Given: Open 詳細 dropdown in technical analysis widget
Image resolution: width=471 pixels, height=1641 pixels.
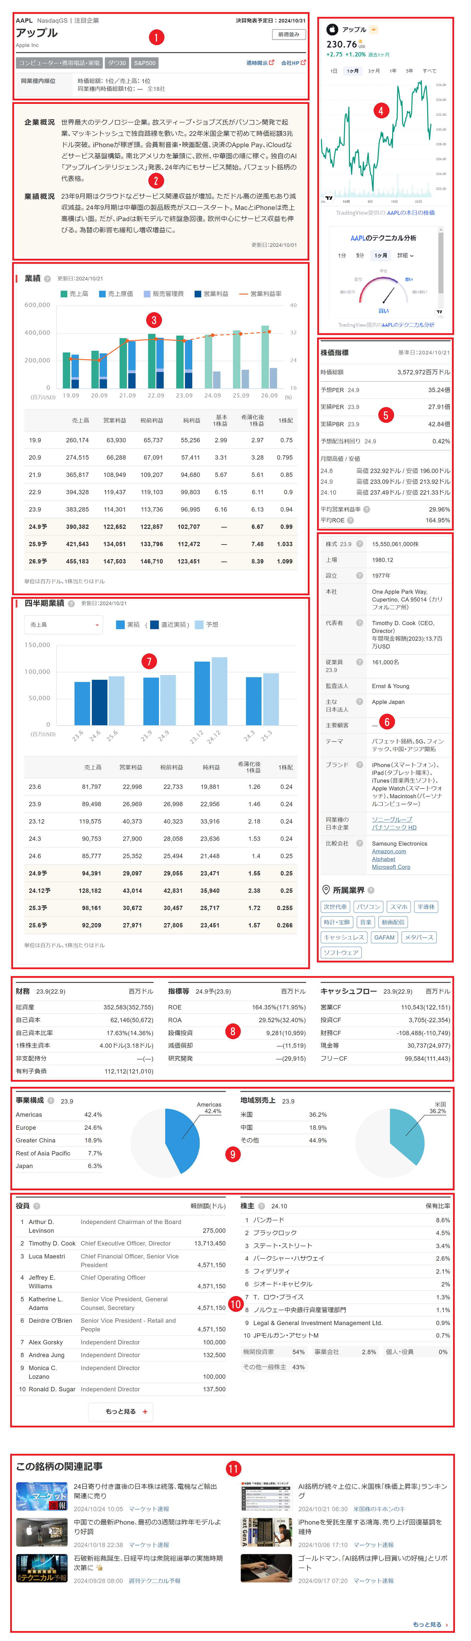Looking at the screenshot, I should [405, 255].
